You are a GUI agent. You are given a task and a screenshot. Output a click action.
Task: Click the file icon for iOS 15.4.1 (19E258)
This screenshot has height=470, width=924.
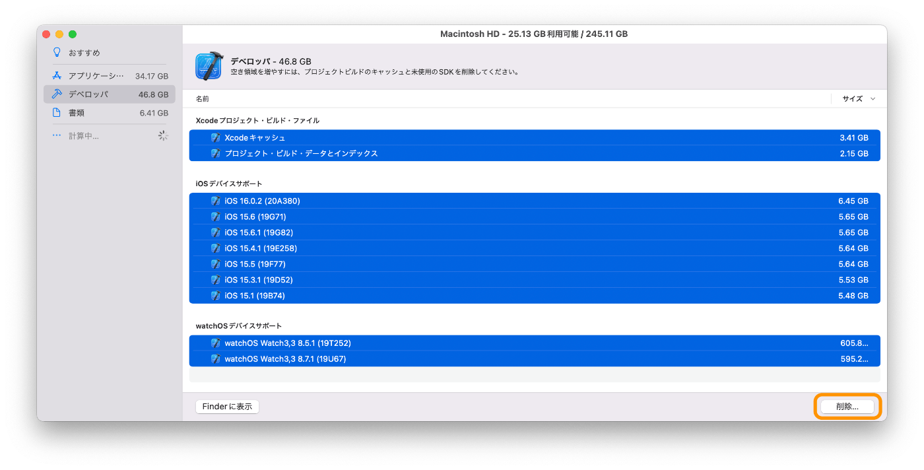pyautogui.click(x=216, y=249)
